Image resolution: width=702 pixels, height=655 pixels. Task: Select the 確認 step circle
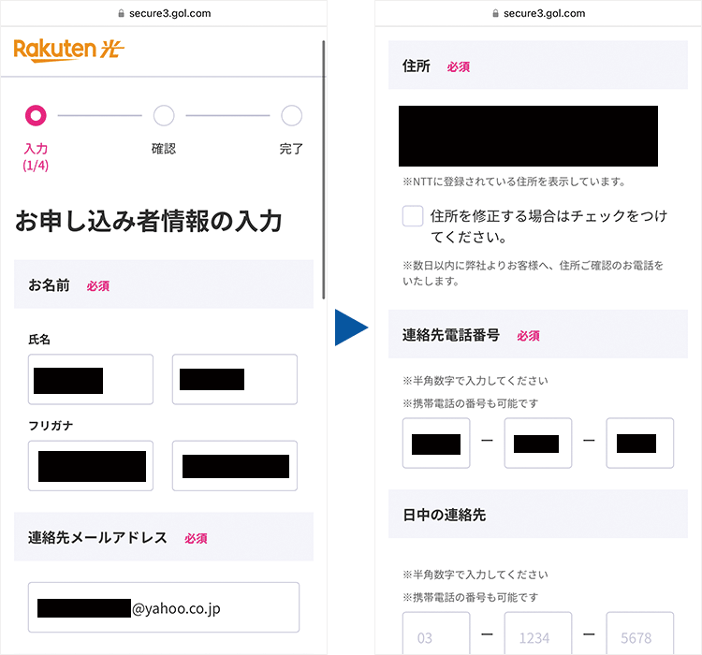(x=164, y=115)
